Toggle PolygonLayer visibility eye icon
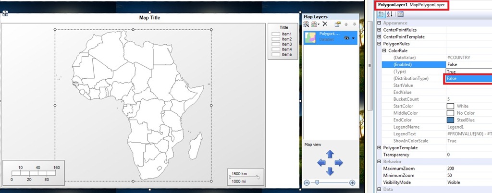The image size is (492, 193). [x=347, y=38]
